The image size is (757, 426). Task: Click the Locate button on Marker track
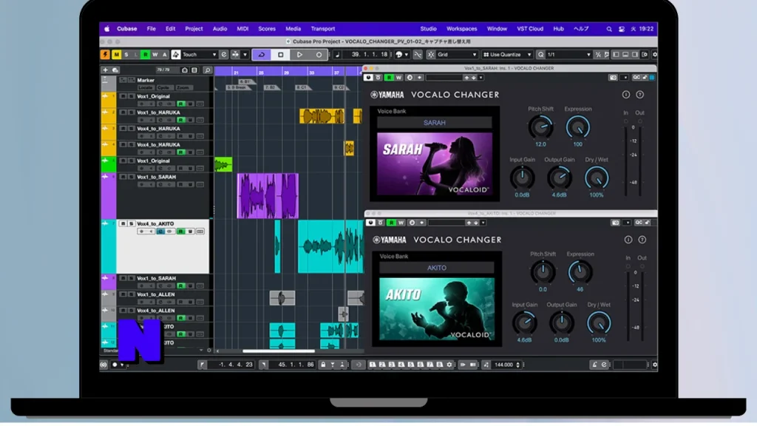pos(146,87)
